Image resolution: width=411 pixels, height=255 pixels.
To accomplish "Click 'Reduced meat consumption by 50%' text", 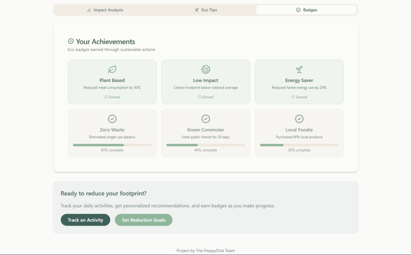I will (112, 88).
